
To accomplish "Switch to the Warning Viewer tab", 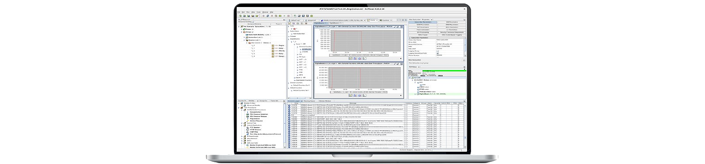I will tap(309, 101).
